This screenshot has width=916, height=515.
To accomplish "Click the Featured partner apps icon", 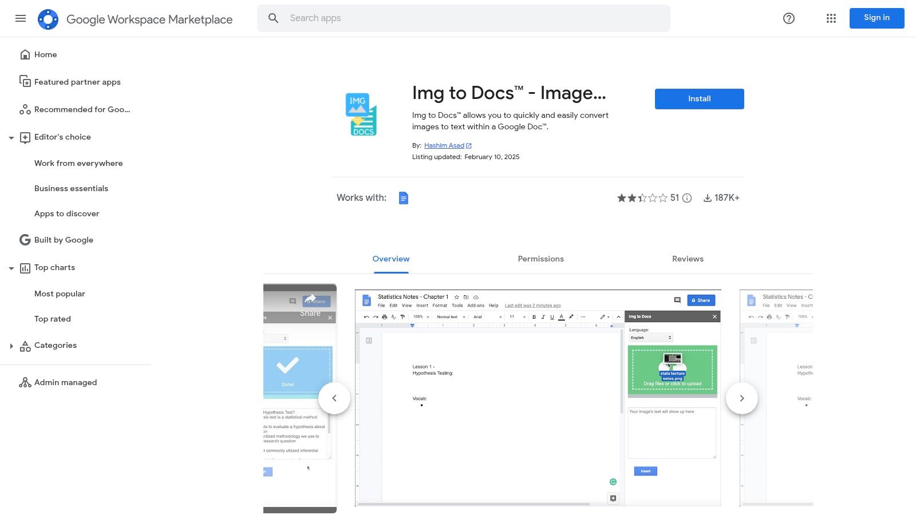I will pos(25,81).
